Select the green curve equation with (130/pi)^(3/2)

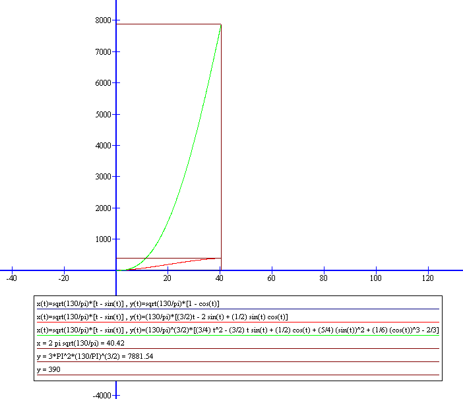tap(237, 330)
